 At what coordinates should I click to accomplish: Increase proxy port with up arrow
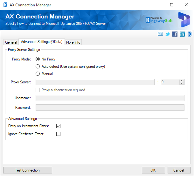click(182, 81)
